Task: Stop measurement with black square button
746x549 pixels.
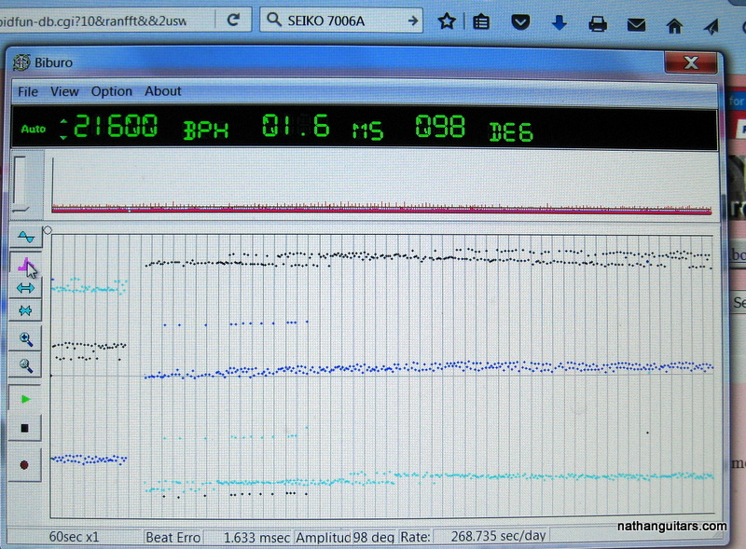Action: point(25,429)
